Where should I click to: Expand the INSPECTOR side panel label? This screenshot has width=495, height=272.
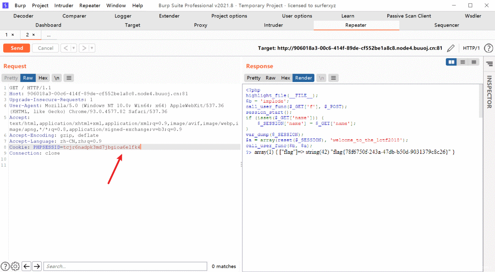click(489, 92)
